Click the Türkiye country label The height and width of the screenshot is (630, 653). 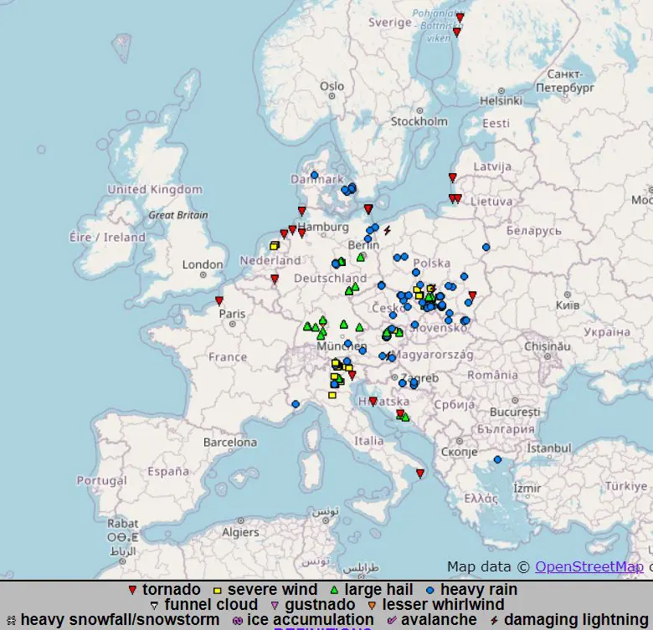[626, 486]
